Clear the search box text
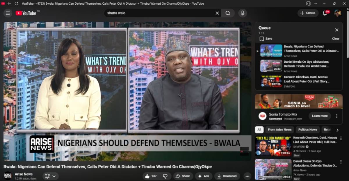 (x=217, y=13)
